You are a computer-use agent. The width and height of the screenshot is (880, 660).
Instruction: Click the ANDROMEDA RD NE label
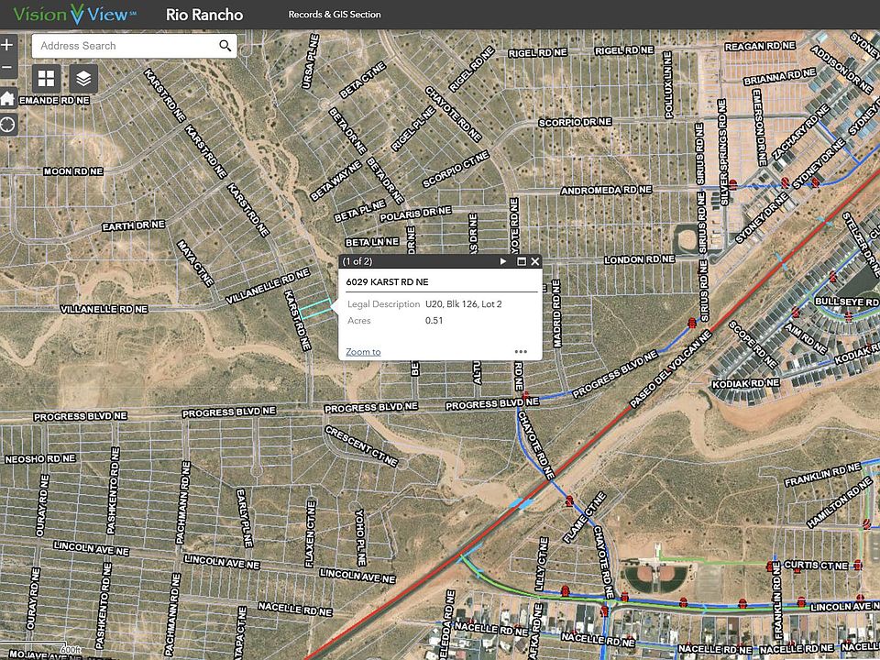tap(606, 191)
